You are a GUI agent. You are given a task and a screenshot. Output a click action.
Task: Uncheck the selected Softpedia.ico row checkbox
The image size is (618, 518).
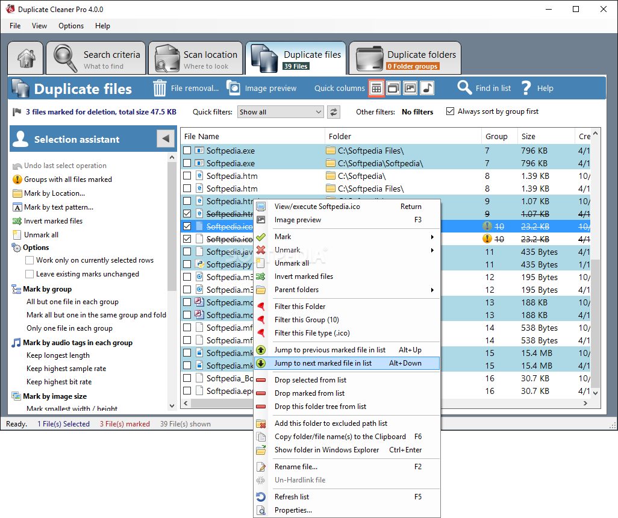pos(187,226)
